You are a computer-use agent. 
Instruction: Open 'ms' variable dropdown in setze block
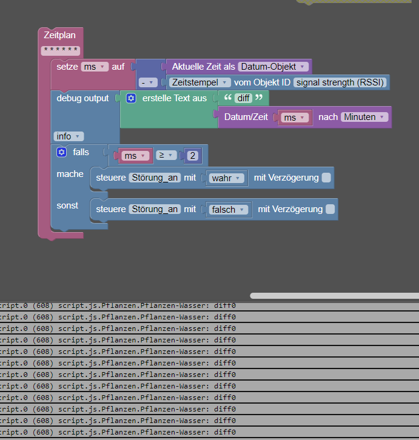click(x=95, y=67)
